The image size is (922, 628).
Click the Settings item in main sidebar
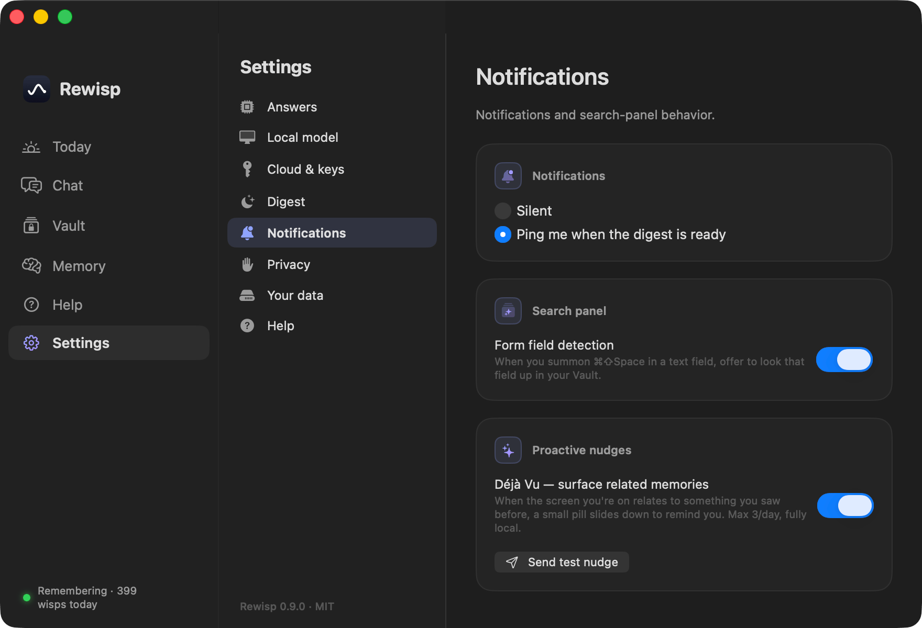point(109,343)
